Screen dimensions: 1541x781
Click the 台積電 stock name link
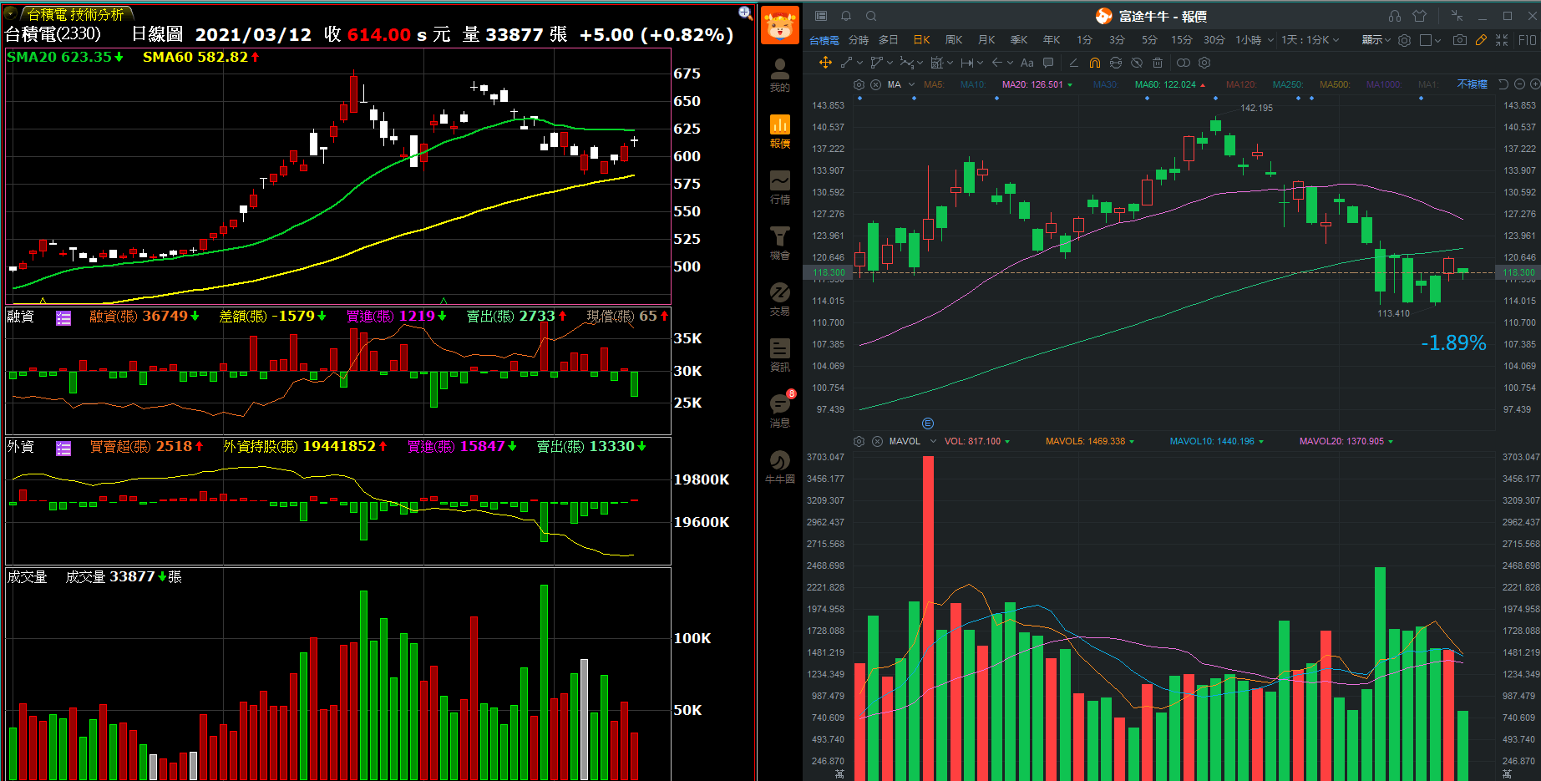coord(824,40)
